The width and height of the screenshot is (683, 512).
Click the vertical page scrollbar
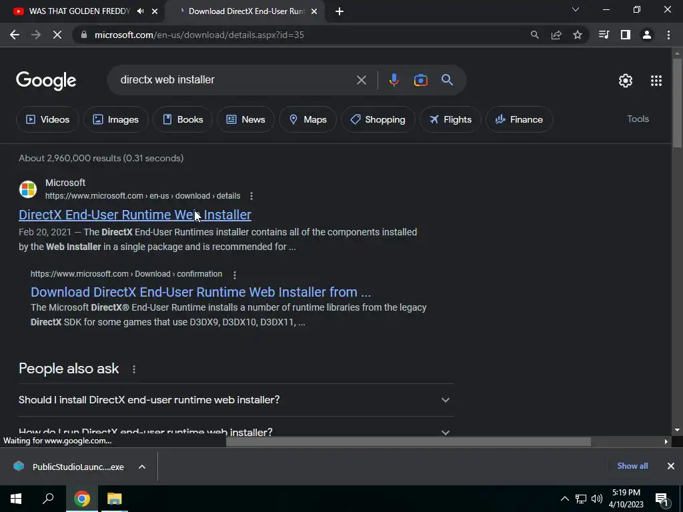tap(677, 103)
